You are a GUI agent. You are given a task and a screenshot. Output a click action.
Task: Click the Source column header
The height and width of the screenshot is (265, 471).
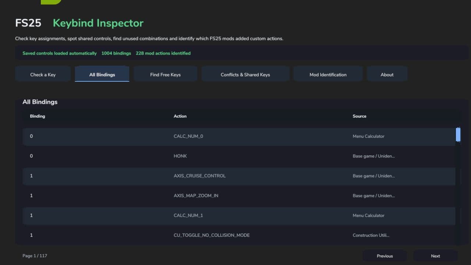point(360,116)
